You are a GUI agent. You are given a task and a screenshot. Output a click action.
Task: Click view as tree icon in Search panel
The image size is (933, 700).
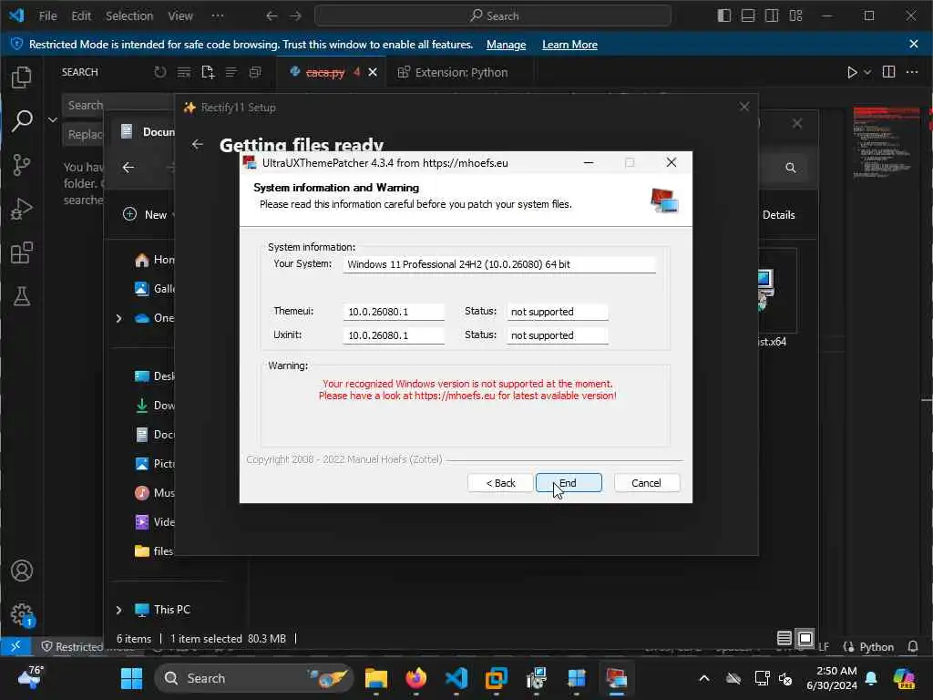[x=231, y=72]
